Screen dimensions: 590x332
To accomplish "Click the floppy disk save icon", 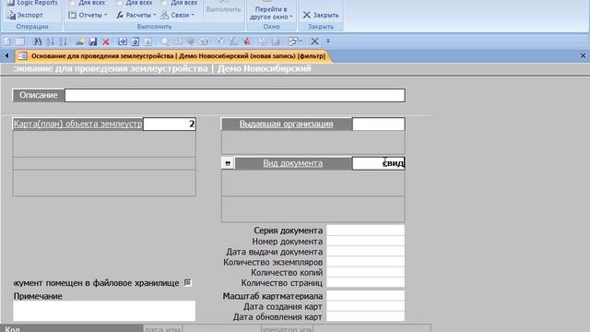I will [x=92, y=41].
